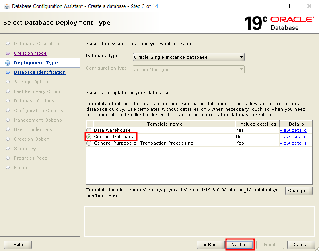Click the Database Options step label

(x=34, y=101)
